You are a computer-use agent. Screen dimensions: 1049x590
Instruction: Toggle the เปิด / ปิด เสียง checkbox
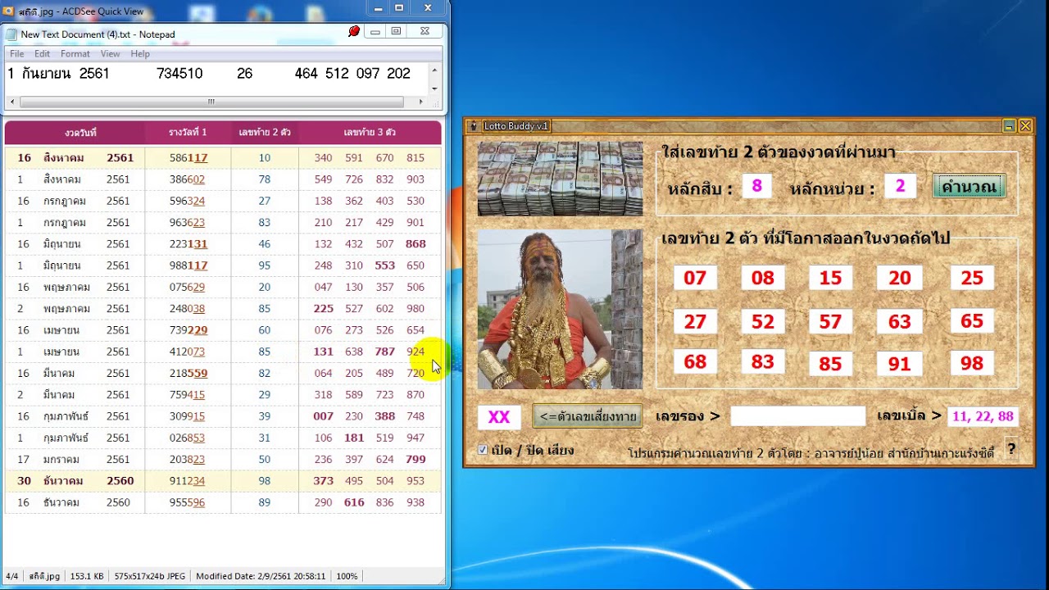[x=483, y=450]
